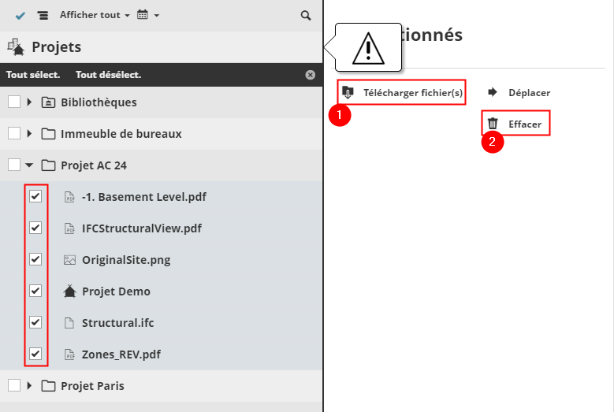This screenshot has height=412, width=614.
Task: Uncheck the Structural.ifc checkbox
Action: tap(35, 322)
